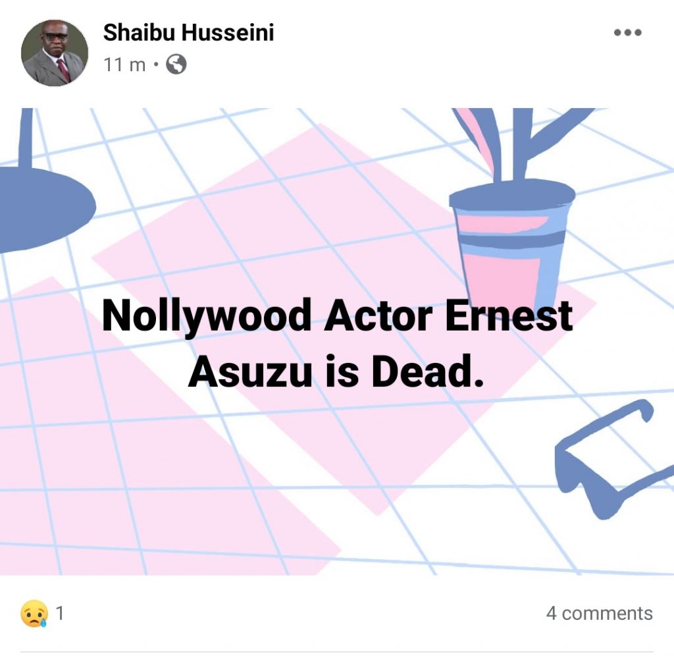Click the word Nollywood in the headline

click(x=206, y=317)
